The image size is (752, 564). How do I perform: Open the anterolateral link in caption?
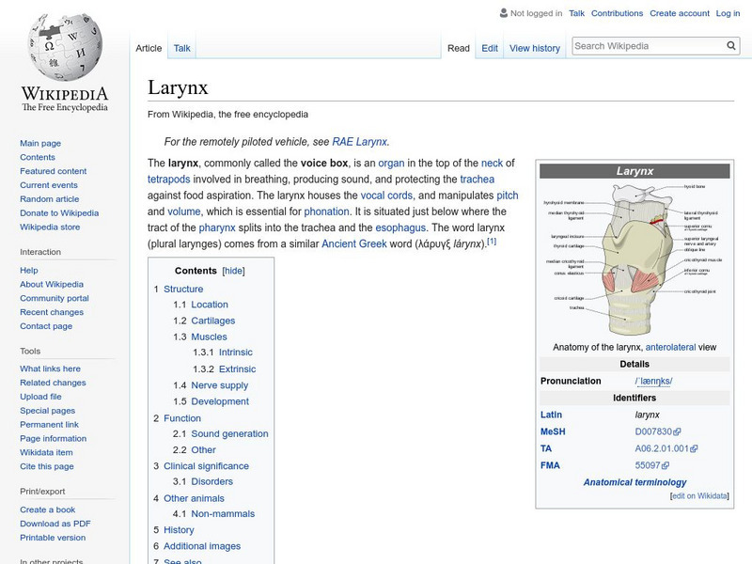pyautogui.click(x=670, y=347)
